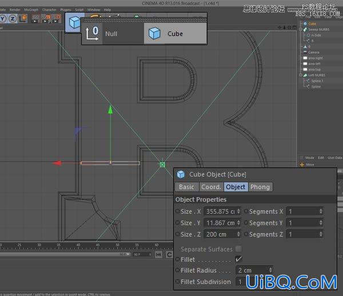Click the viewport rotate navigation icon
The width and height of the screenshot is (343, 296).
tap(289, 27)
